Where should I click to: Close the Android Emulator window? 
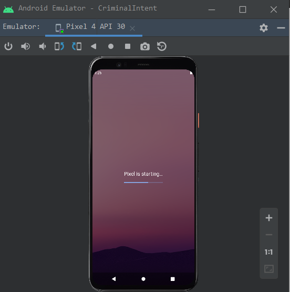pyautogui.click(x=274, y=9)
